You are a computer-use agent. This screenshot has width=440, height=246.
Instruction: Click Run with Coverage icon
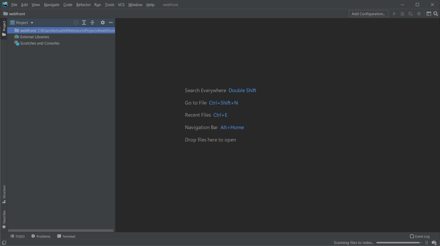410,14
